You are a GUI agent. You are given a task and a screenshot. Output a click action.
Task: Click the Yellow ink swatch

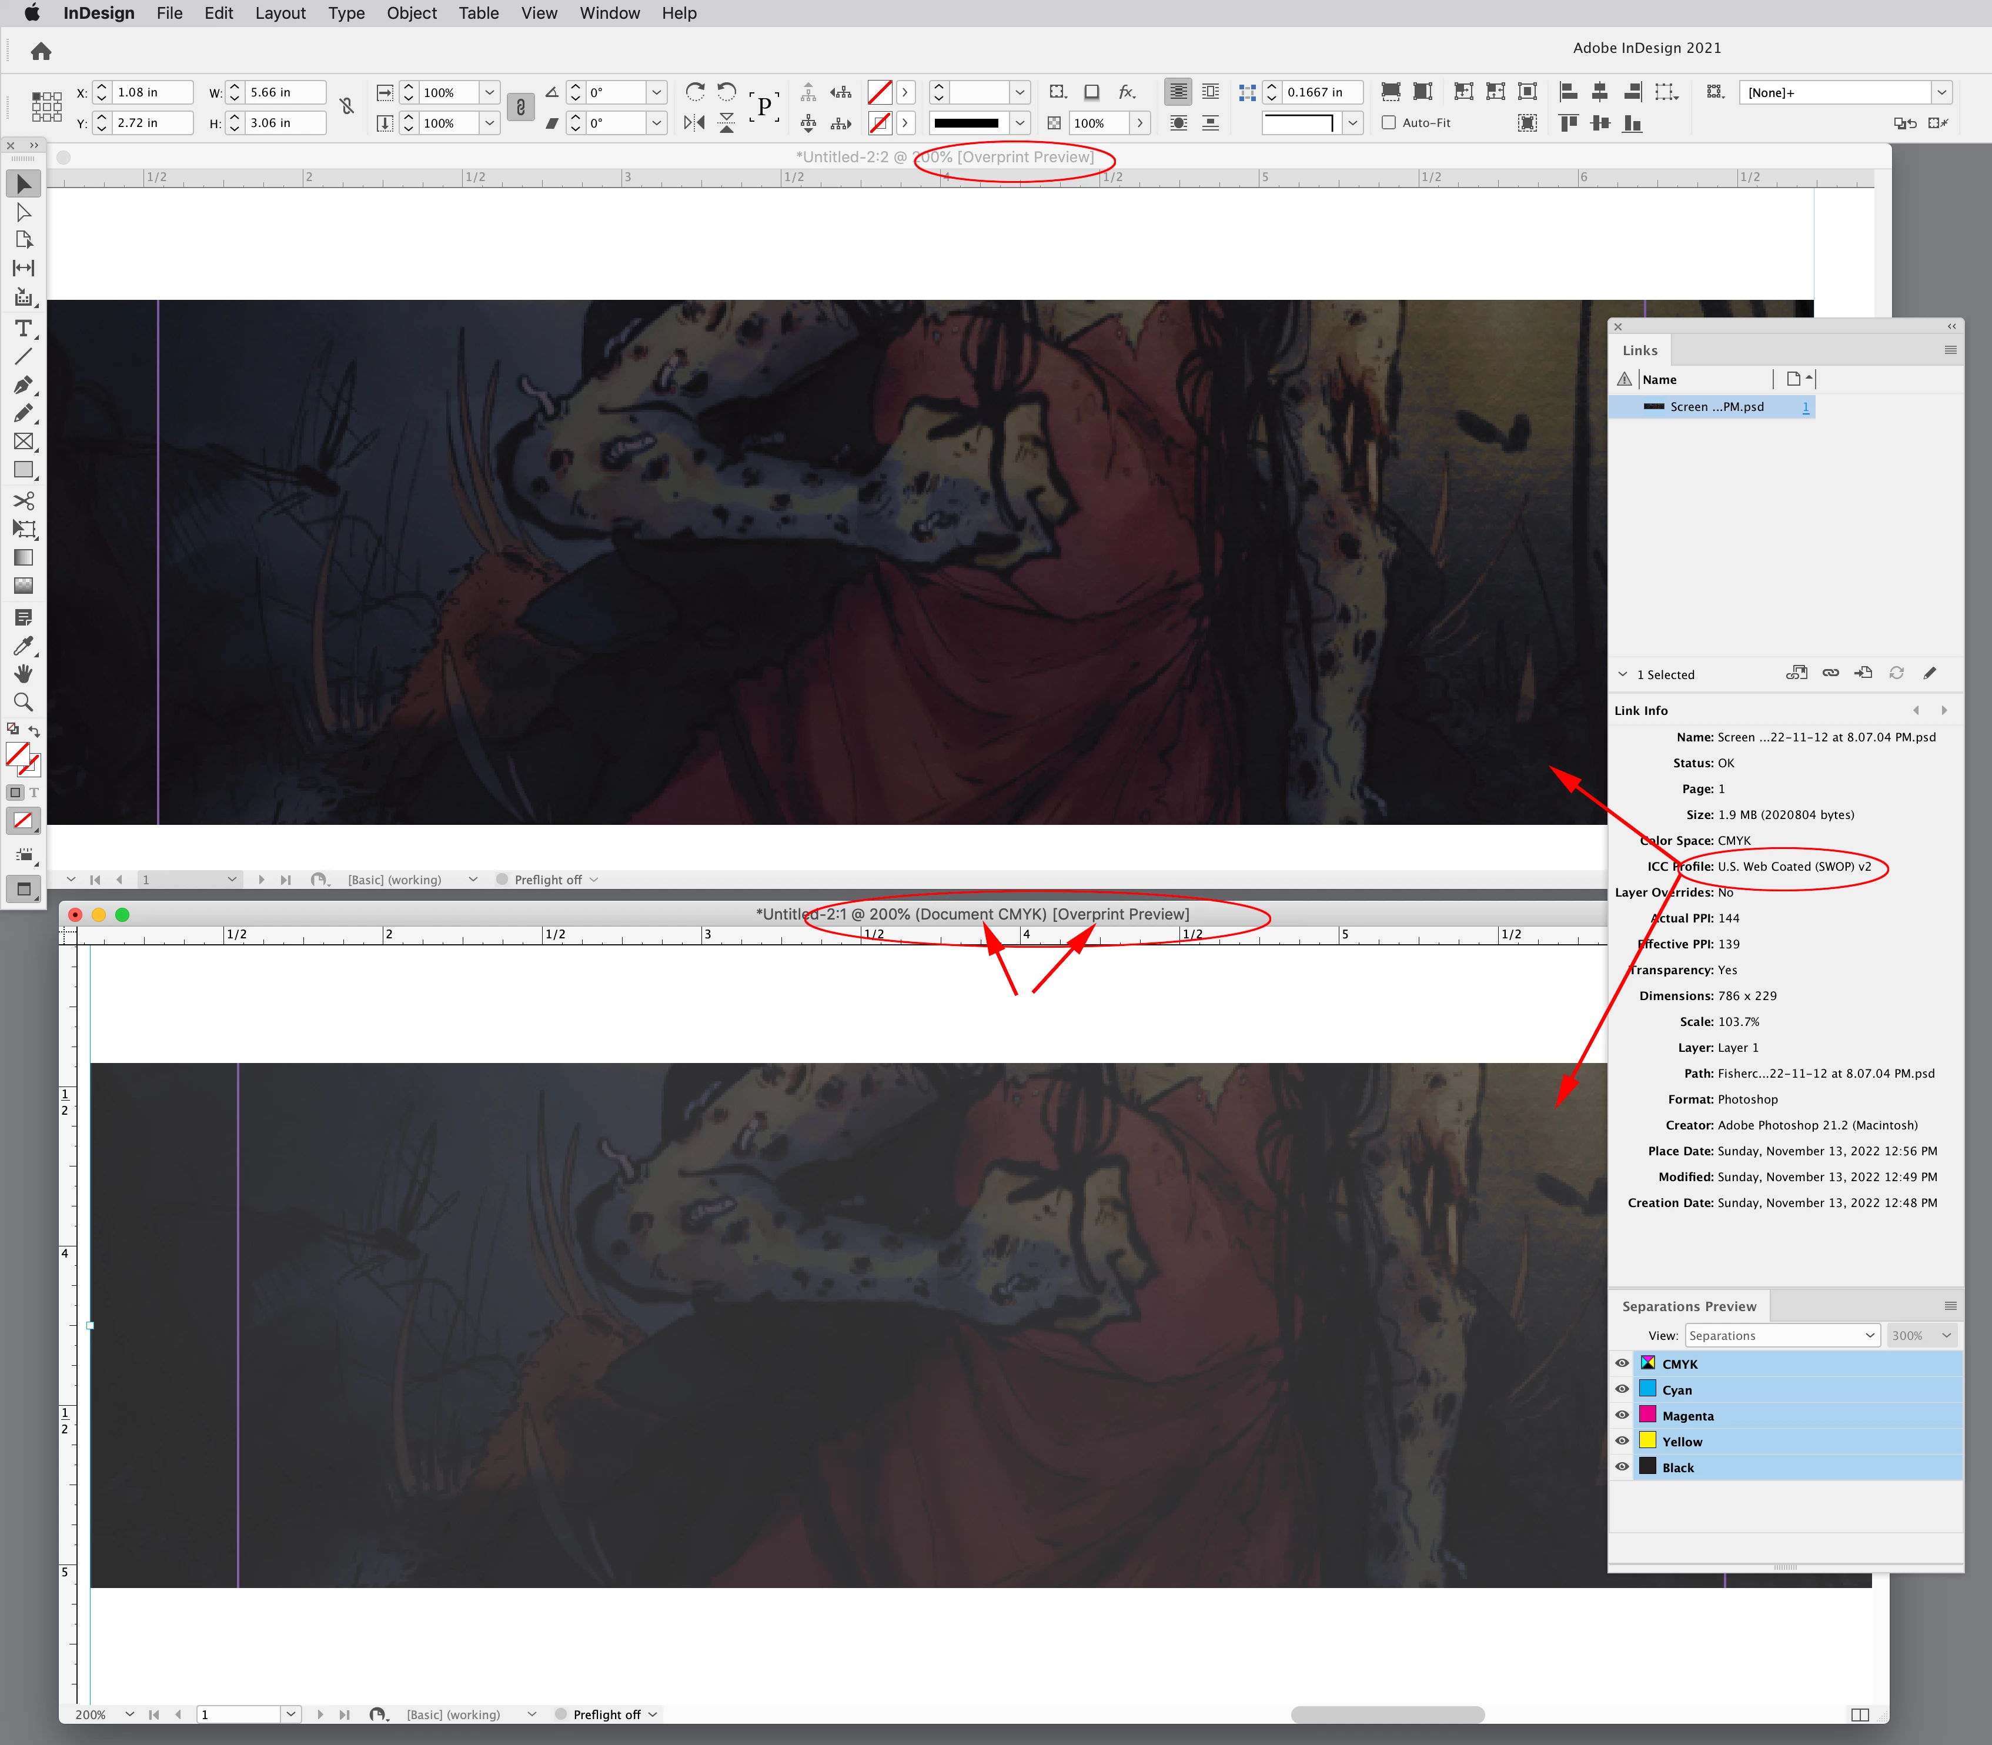pyautogui.click(x=1647, y=1440)
